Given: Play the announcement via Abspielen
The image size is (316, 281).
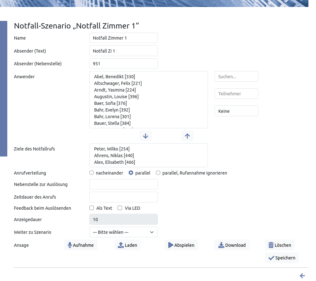Looking at the screenshot, I should pyautogui.click(x=181, y=245).
